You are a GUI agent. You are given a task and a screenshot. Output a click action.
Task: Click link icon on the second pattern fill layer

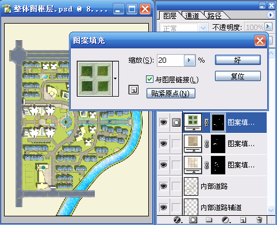(206, 144)
